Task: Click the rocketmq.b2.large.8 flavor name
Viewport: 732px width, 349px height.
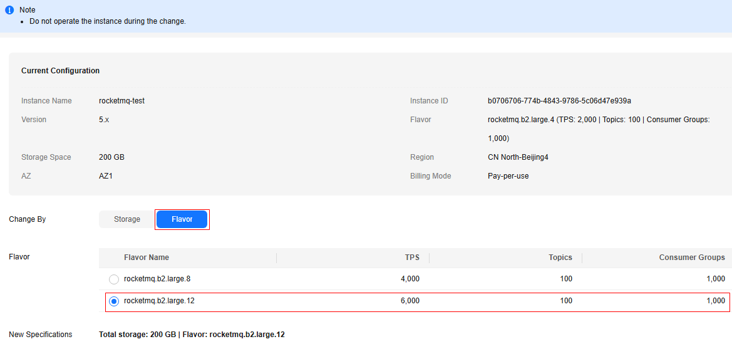Action: [x=157, y=279]
